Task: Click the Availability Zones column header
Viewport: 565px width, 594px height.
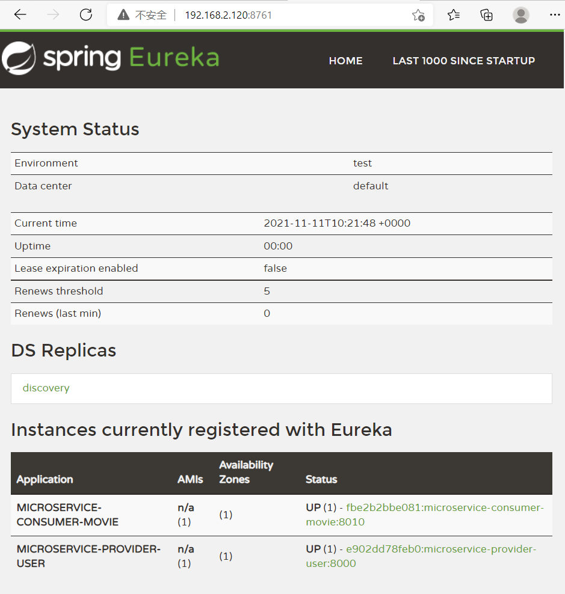Action: [x=246, y=472]
